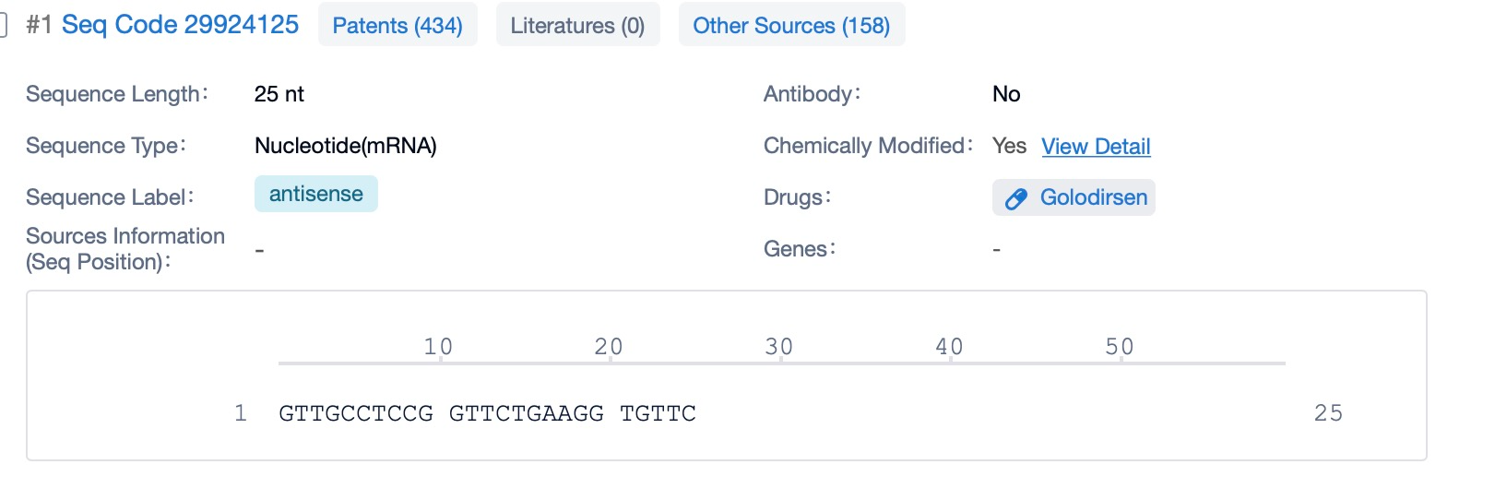The image size is (1507, 500).
Task: Click the 40 mark on the ruler
Action: pos(949,347)
